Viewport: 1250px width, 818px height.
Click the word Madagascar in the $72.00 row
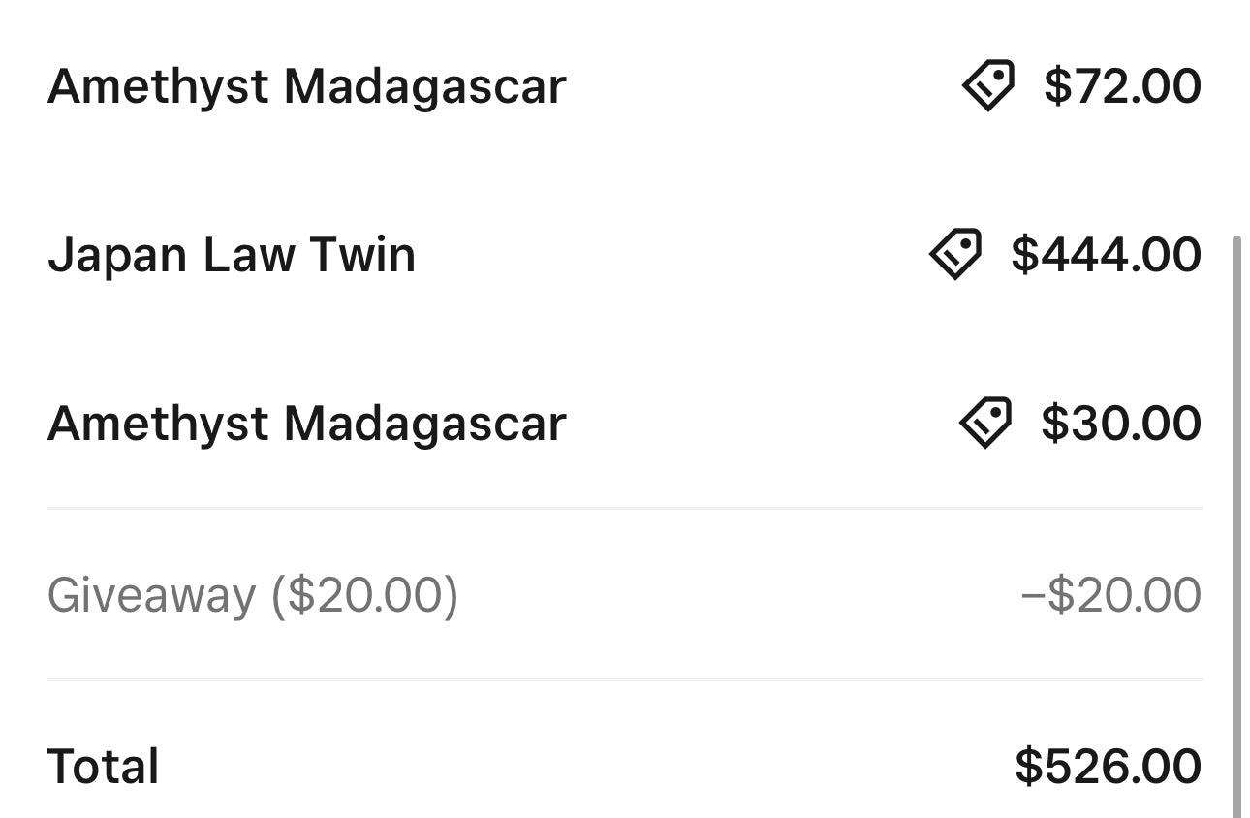click(x=424, y=86)
